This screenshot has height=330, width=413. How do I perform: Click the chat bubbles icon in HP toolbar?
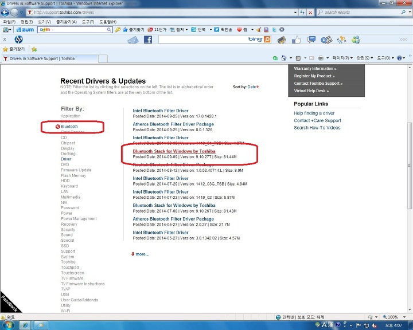point(311,40)
